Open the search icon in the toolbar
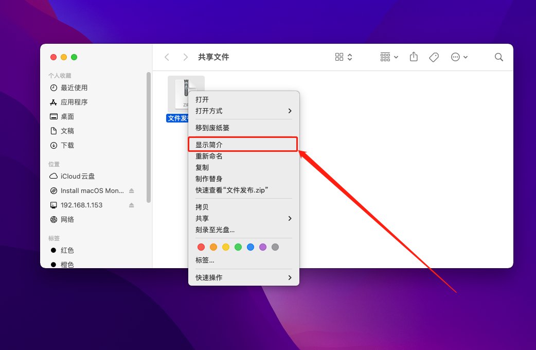The height and width of the screenshot is (350, 536). 498,57
